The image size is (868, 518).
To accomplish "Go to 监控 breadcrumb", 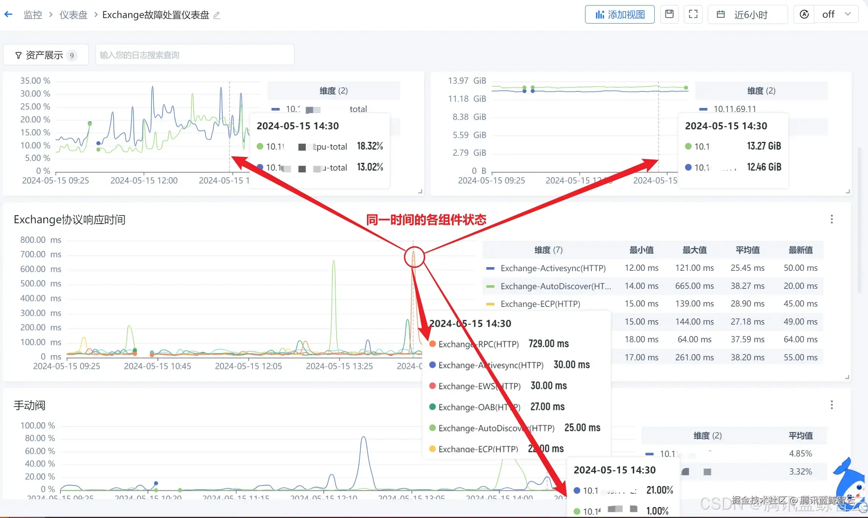I will pos(33,15).
